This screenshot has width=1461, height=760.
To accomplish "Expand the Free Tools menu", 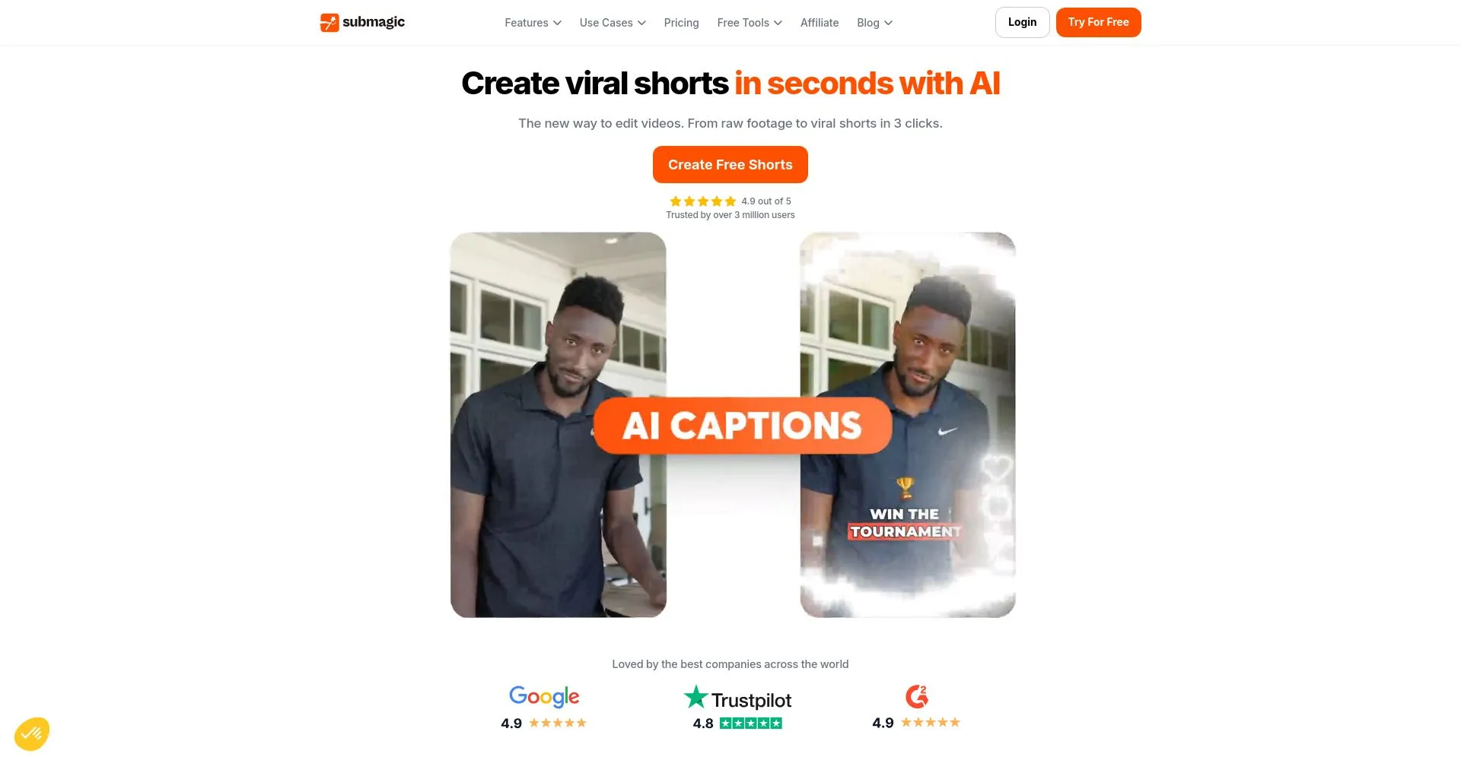I will tap(750, 23).
